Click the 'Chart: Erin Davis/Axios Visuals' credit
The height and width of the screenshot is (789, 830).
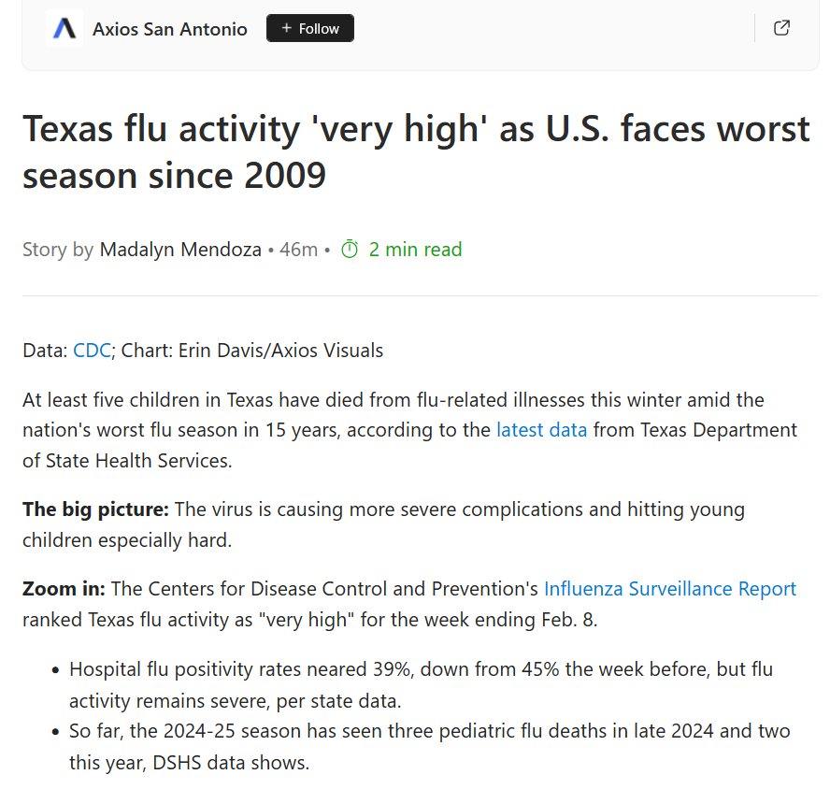coord(252,351)
